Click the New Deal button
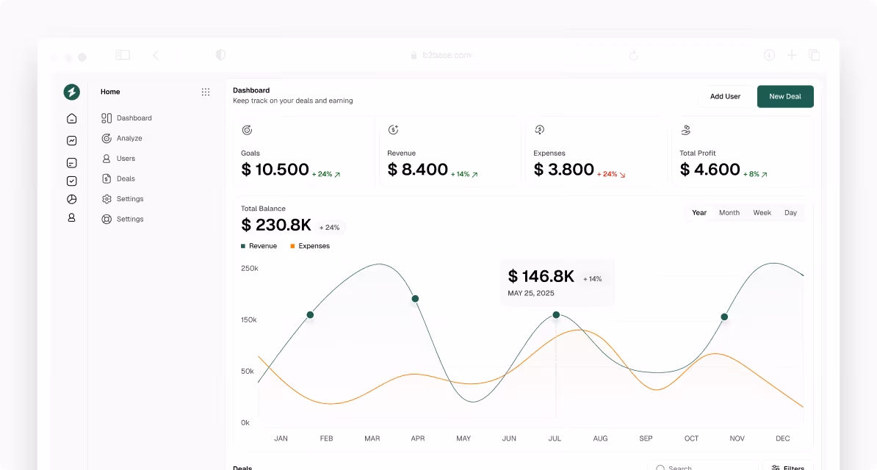This screenshot has width=877, height=470. 785,96
